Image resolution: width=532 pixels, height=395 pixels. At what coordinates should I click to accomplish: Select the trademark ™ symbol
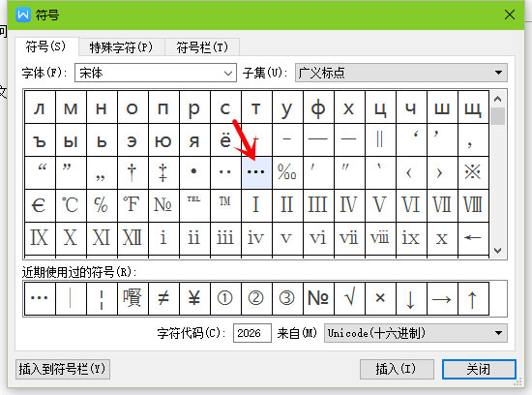[225, 205]
